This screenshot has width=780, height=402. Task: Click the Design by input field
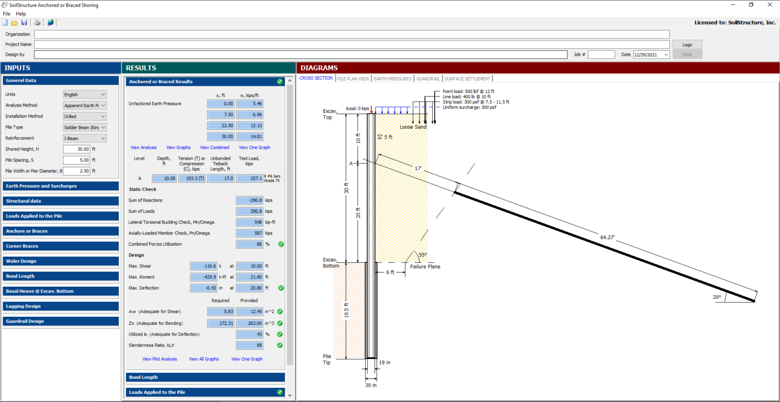[x=301, y=54]
